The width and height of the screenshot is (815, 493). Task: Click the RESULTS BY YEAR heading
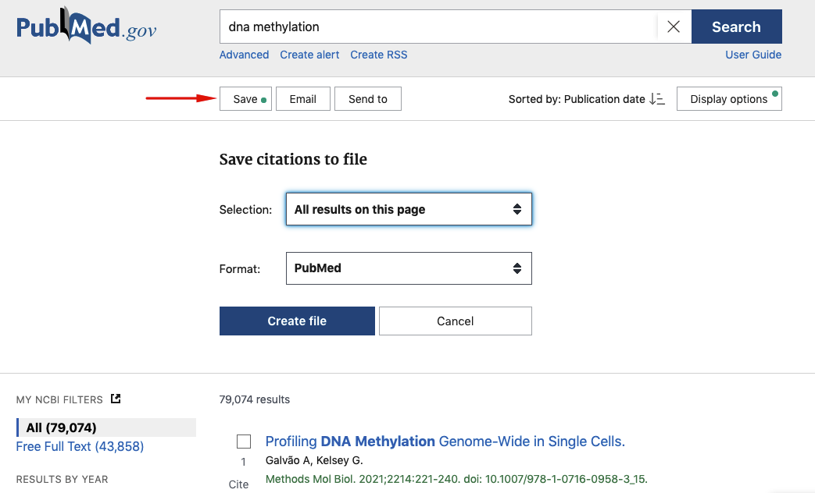(63, 480)
